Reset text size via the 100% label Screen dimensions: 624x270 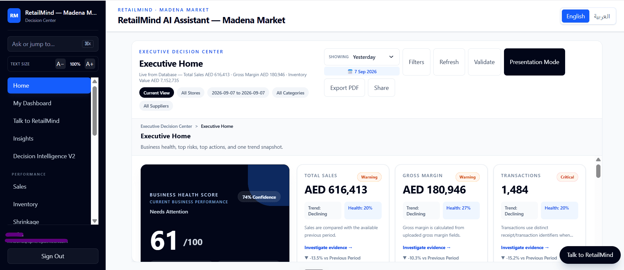click(x=75, y=64)
